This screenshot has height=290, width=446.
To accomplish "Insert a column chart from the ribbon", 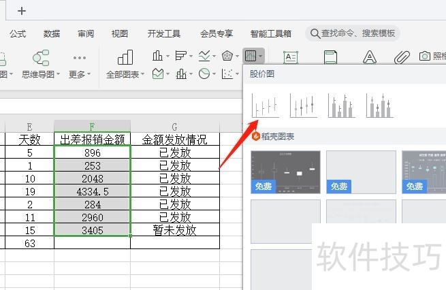I will pos(161,56).
